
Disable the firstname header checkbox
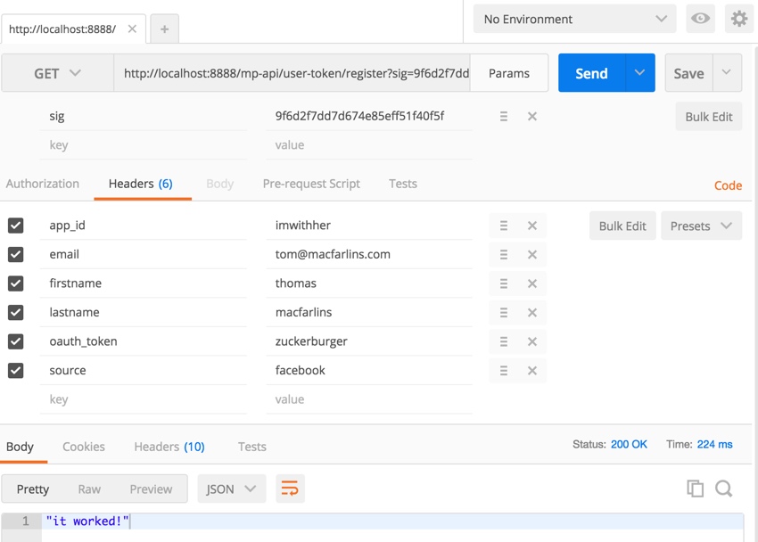click(x=15, y=283)
